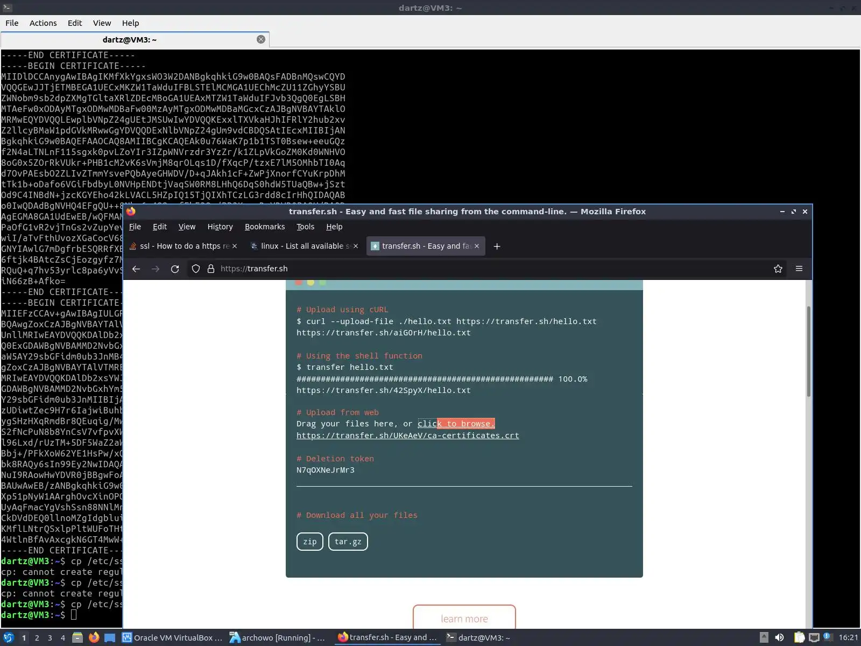The width and height of the screenshot is (861, 646).
Task: Open Firefox Bookmarks menu
Action: pos(265,227)
